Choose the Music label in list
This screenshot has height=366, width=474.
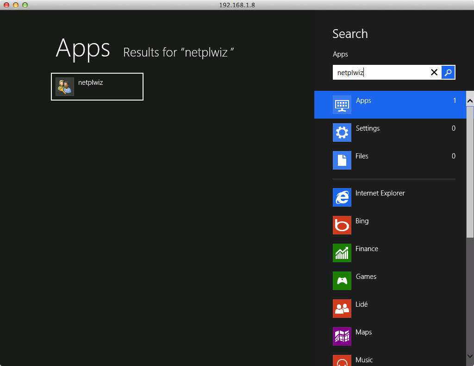pos(364,360)
